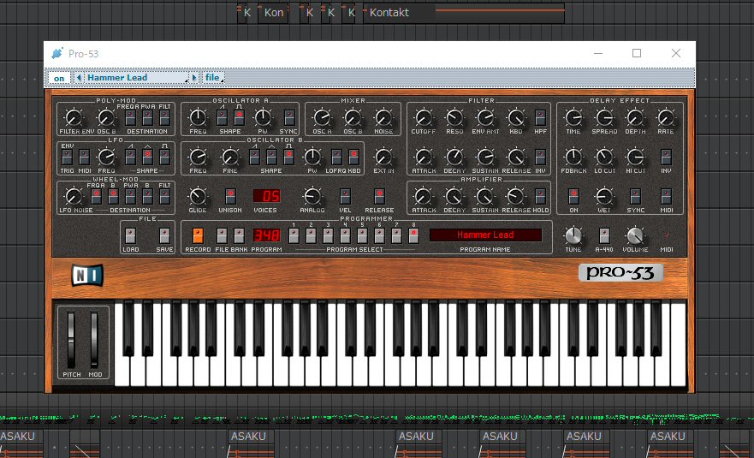This screenshot has width=754, height=458.
Task: Click the Filter Reso knob
Action: pyautogui.click(x=454, y=118)
